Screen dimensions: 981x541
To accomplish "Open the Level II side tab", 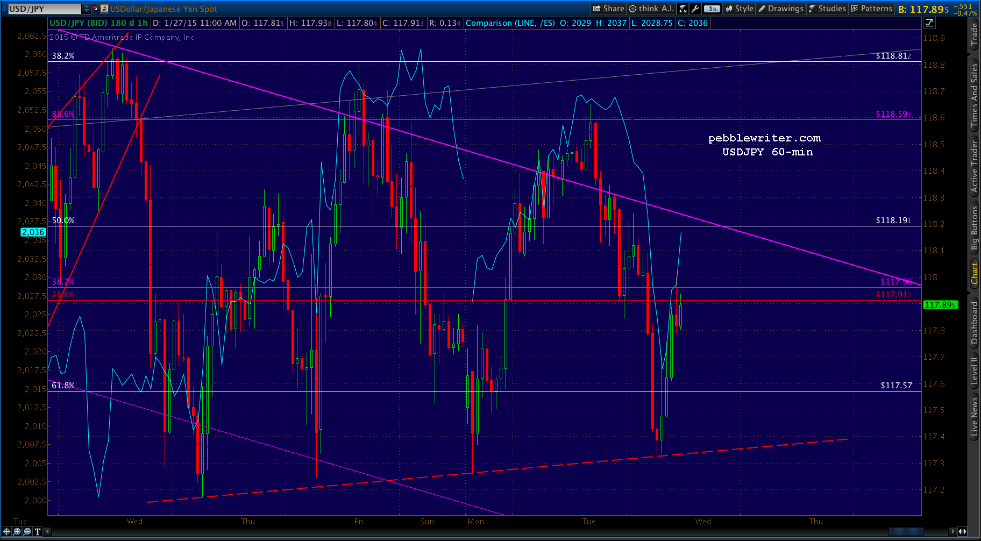I will 974,371.
